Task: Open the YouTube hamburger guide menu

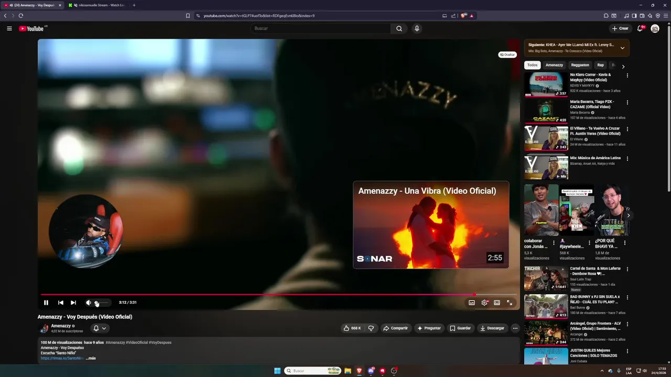Action: click(9, 28)
